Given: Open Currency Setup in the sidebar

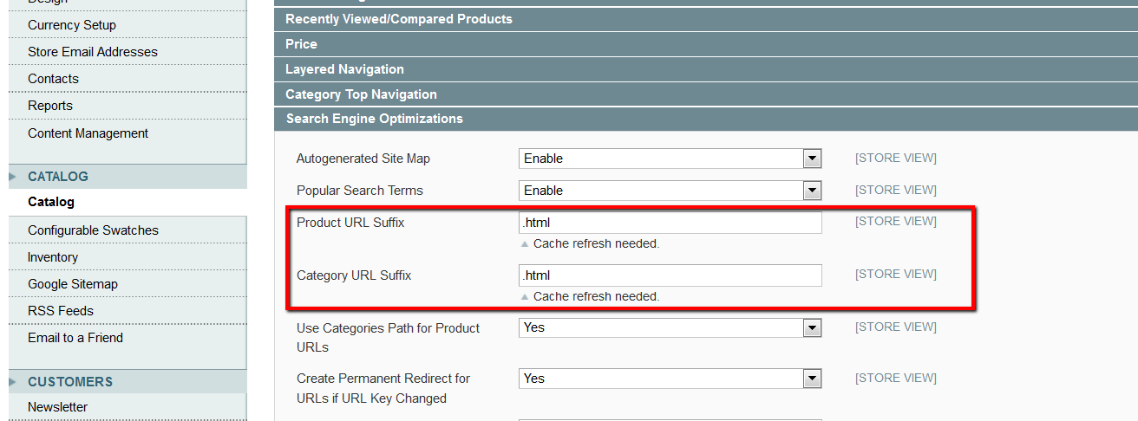Looking at the screenshot, I should coord(72,25).
